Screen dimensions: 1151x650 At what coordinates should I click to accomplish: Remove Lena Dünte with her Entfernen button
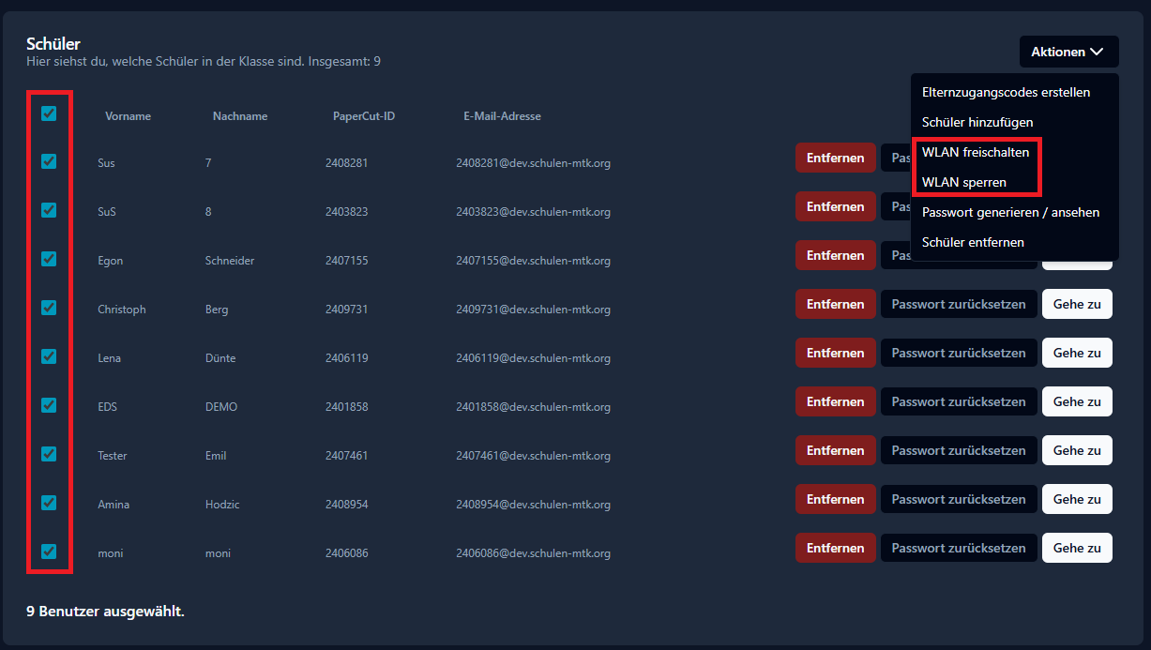[835, 353]
